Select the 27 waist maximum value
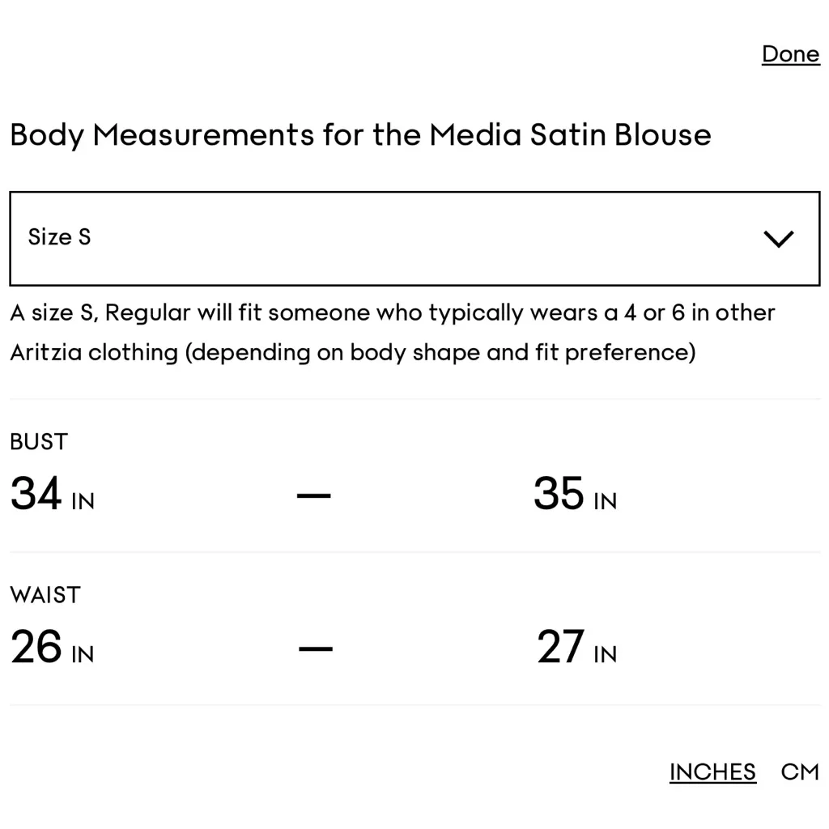Viewport: 829px width, 829px height. click(x=560, y=647)
